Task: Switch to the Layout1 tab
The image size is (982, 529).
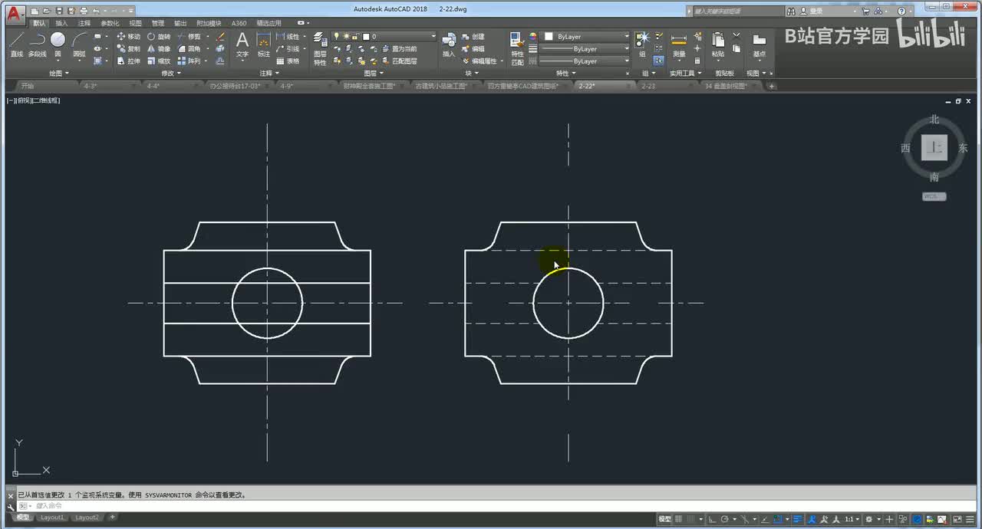Action: 52,517
